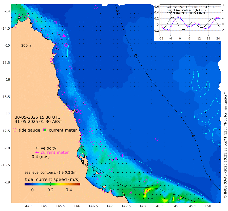This screenshot has height=211, width=228.
Task: Click the tide gauge circle near 13.9S 146.6E
Action: point(96,7)
